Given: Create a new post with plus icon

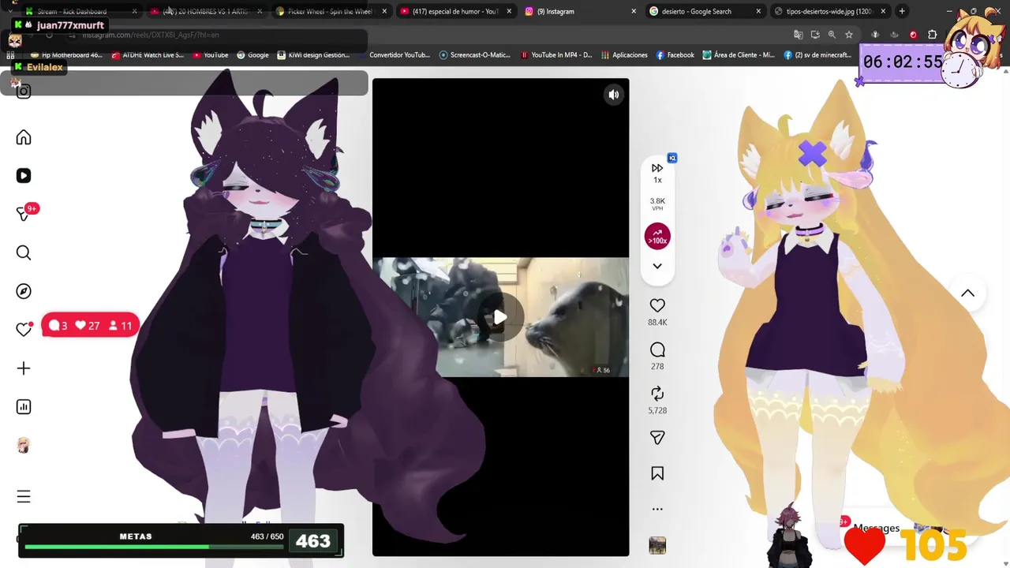Looking at the screenshot, I should [x=24, y=368].
